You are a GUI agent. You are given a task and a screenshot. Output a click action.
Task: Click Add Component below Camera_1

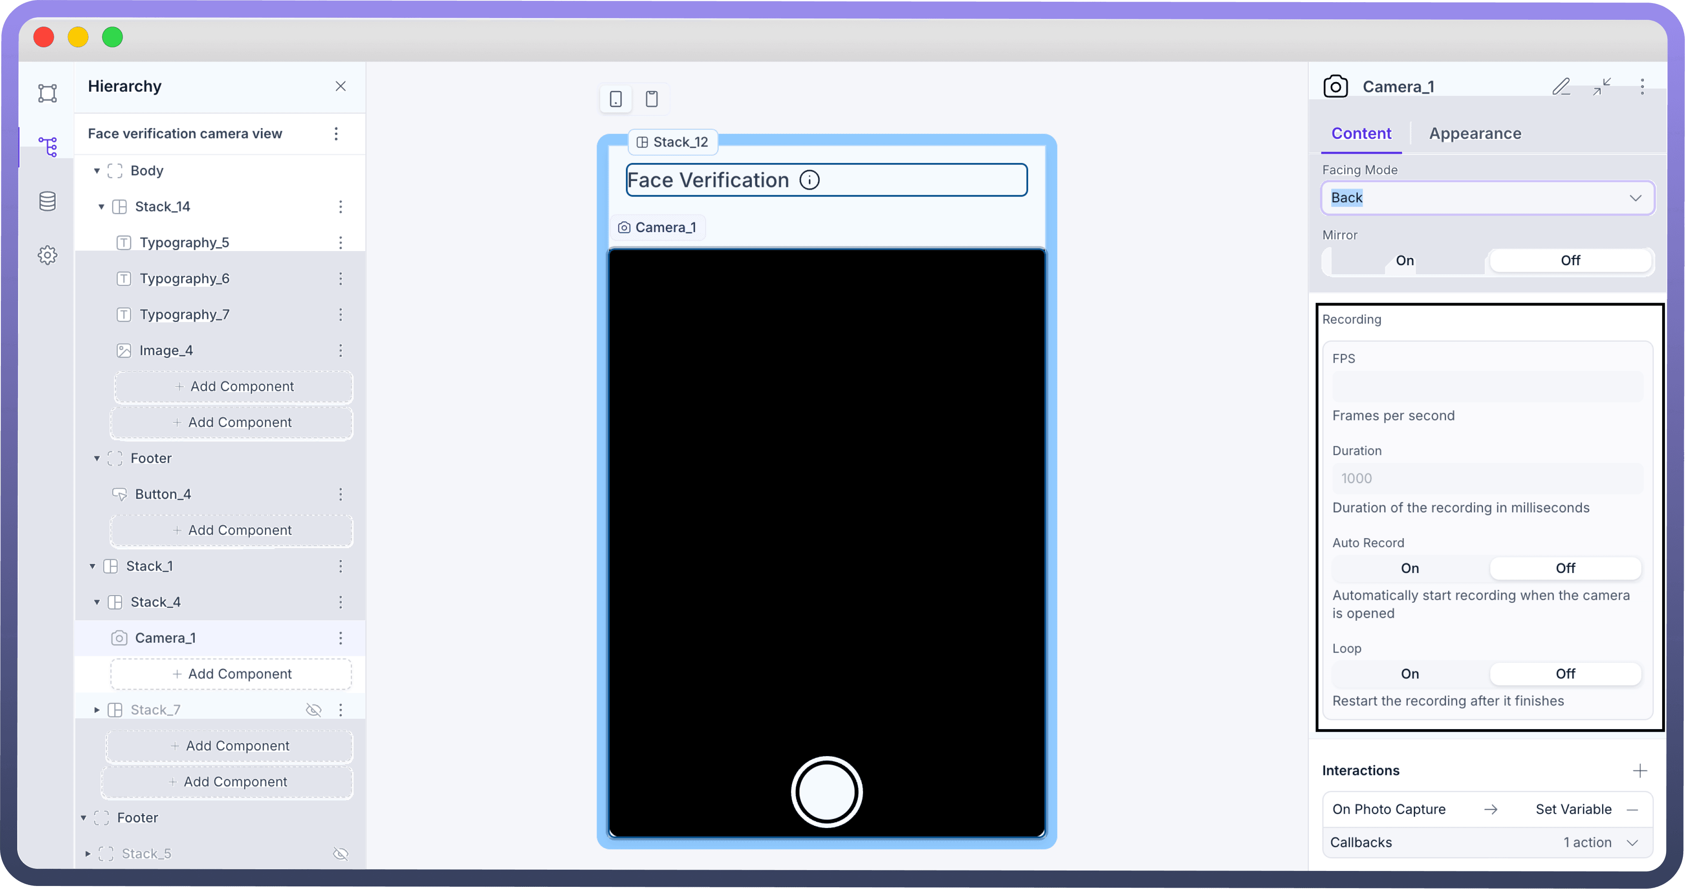pos(232,674)
